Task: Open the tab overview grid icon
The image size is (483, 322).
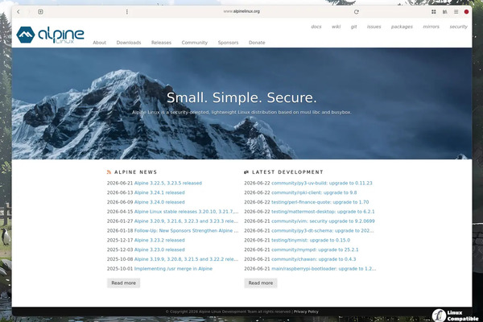Action: (x=433, y=12)
